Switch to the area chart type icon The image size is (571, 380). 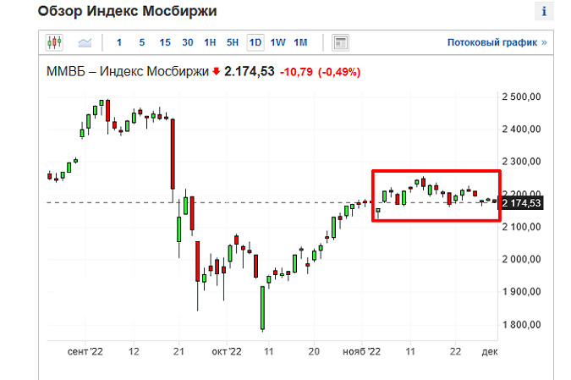(x=85, y=42)
